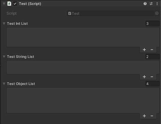
Task: Edit the Test Object List size field
Action: click(153, 84)
